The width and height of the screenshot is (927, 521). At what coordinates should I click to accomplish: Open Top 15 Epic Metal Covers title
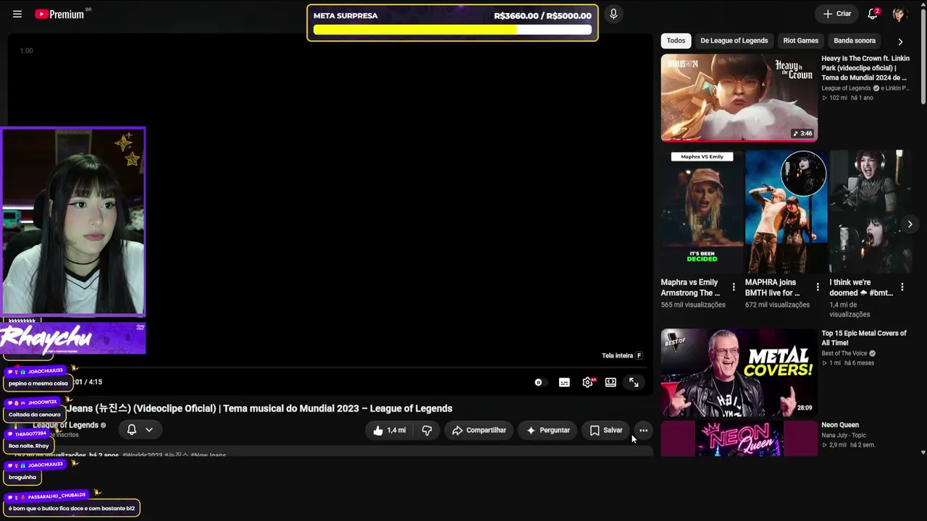coord(864,338)
